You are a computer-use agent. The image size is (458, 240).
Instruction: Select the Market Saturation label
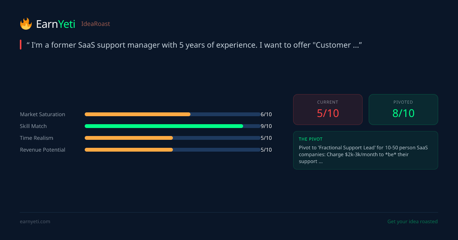pos(42,114)
